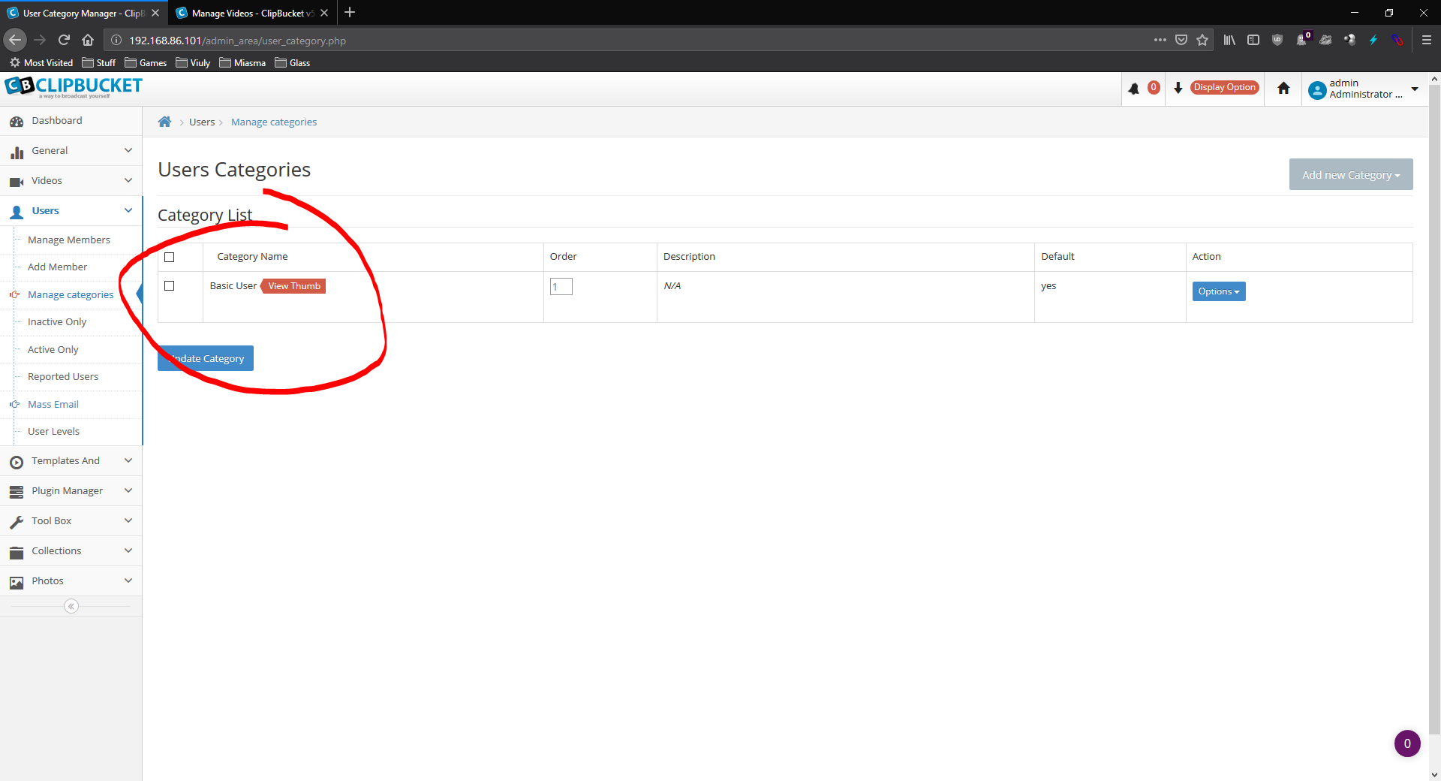The width and height of the screenshot is (1441, 781).
Task: Check the Basic User row checkbox
Action: [x=169, y=286]
